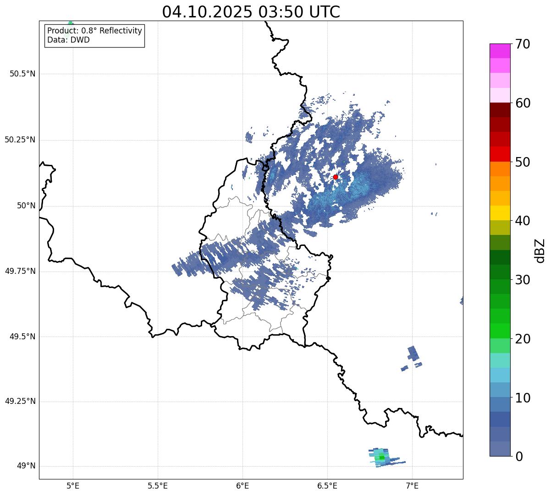
Task: Click the 6.5°E longitude axis label
Action: tap(327, 485)
